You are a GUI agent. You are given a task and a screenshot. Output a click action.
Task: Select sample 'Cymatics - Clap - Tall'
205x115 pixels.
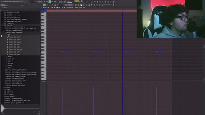(13, 53)
